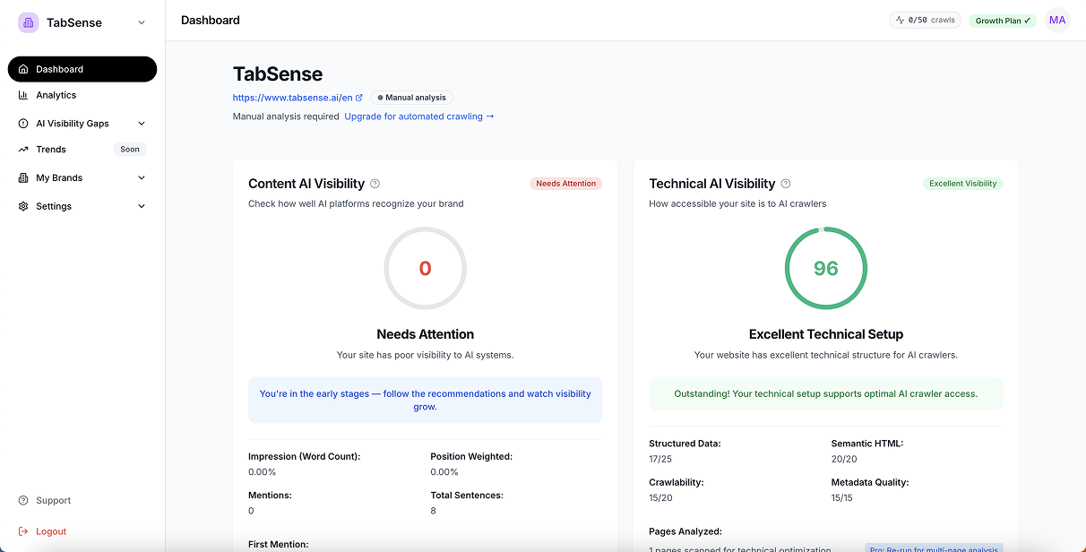1086x552 pixels.
Task: Click the Excellent Visibility green badge
Action: point(963,184)
